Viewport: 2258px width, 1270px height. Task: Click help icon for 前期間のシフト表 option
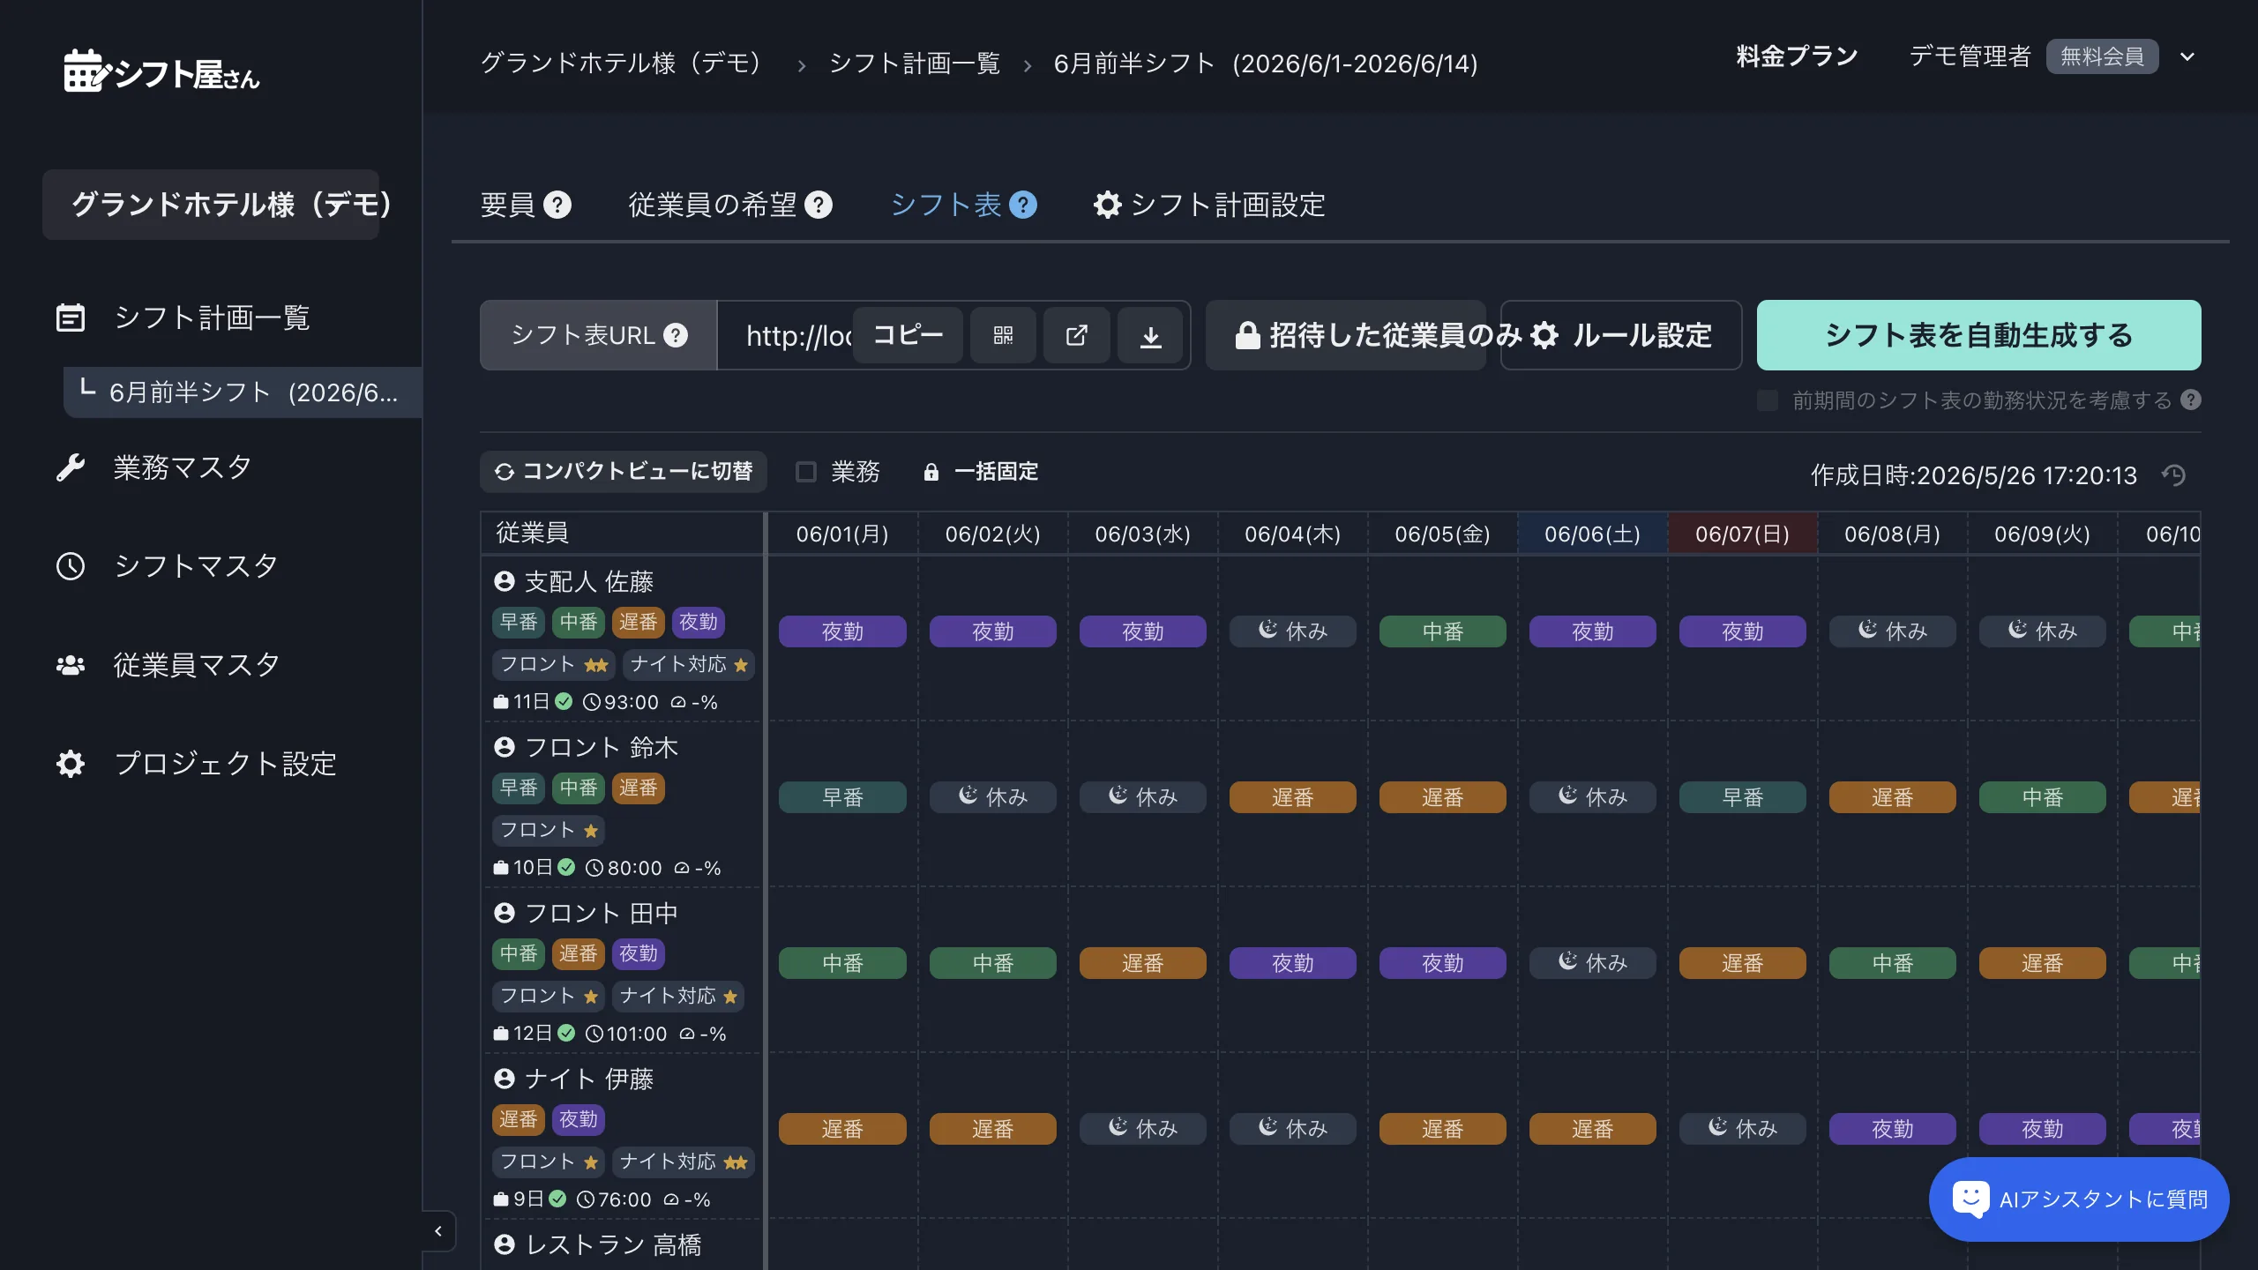pos(2191,400)
